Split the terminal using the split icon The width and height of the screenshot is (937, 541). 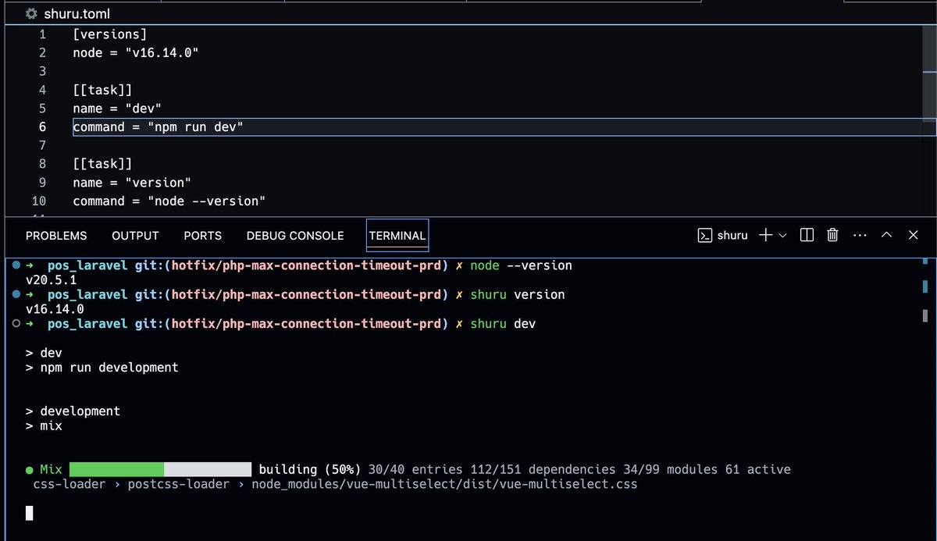coord(807,234)
